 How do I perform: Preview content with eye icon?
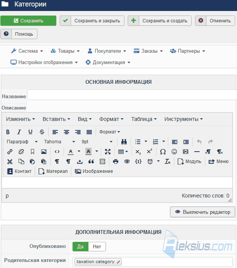click(x=127, y=161)
